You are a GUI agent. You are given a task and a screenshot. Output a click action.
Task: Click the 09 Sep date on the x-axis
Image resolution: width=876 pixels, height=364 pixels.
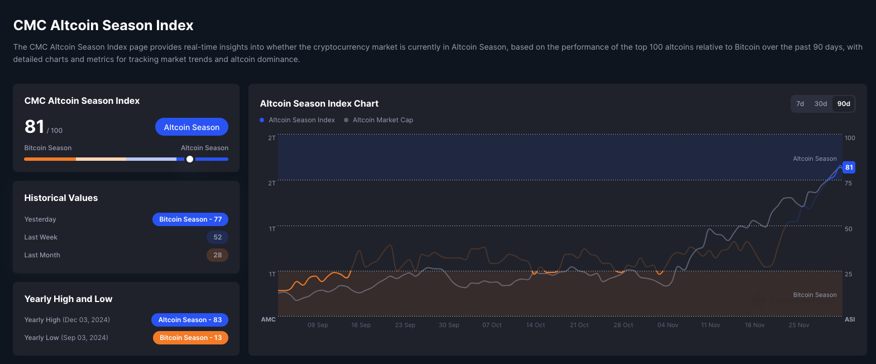click(x=318, y=325)
